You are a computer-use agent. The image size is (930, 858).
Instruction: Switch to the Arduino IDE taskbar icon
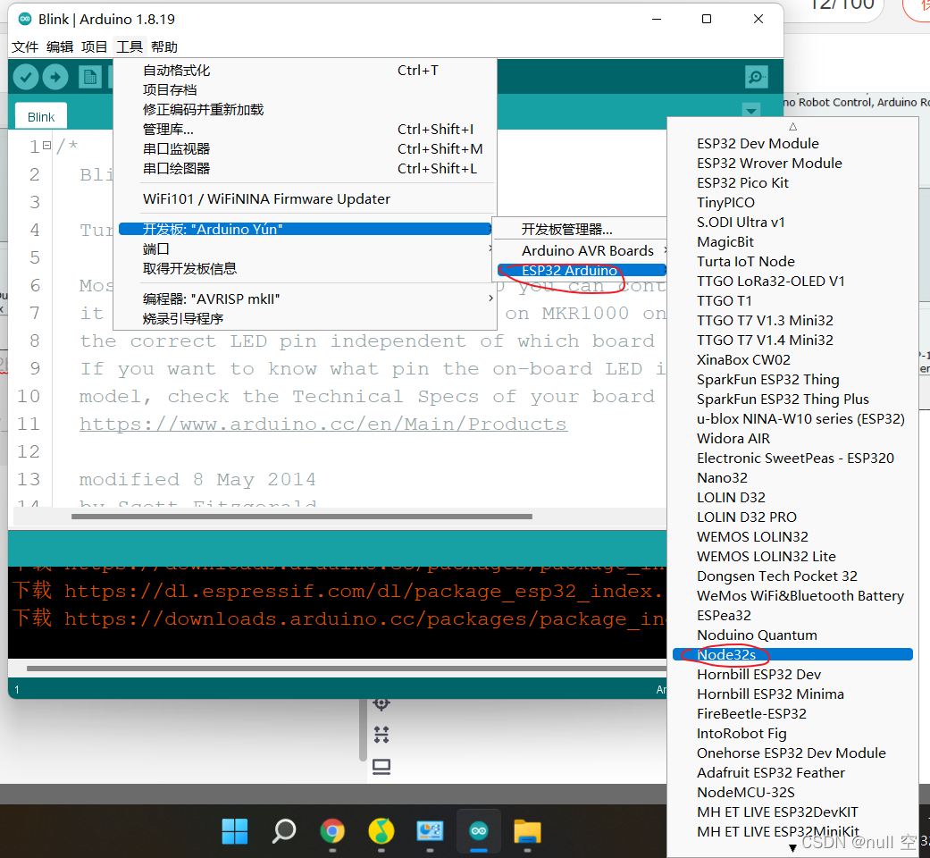click(x=479, y=830)
